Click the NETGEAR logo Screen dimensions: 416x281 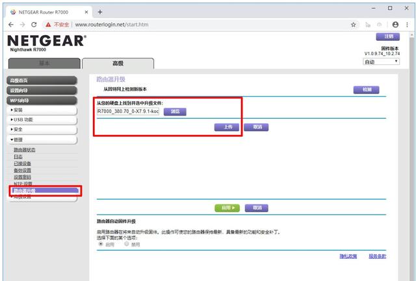47,41
